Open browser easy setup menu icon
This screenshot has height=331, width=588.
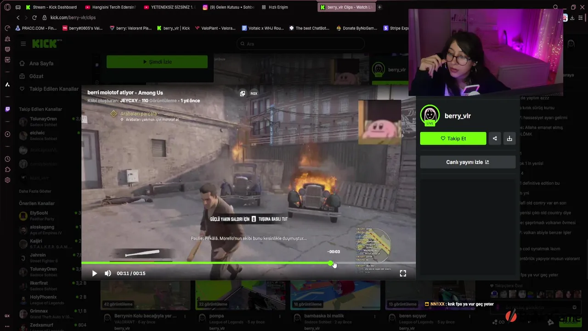(581, 18)
